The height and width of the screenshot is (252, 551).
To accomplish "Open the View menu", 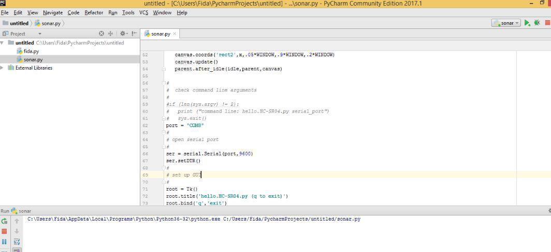I will pyautogui.click(x=33, y=12).
